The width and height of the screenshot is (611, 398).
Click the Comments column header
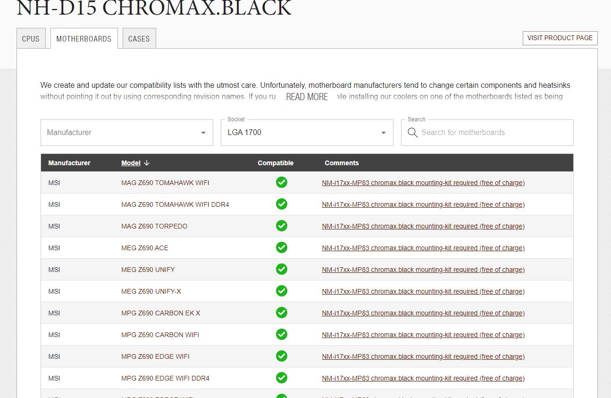(x=342, y=163)
